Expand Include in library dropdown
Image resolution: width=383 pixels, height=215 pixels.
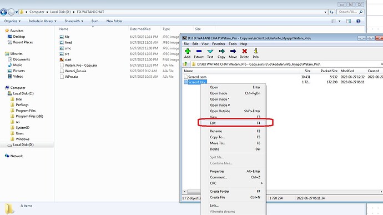click(43, 21)
